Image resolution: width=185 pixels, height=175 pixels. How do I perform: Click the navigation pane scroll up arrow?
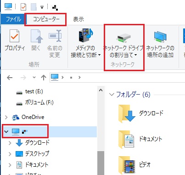click(101, 90)
